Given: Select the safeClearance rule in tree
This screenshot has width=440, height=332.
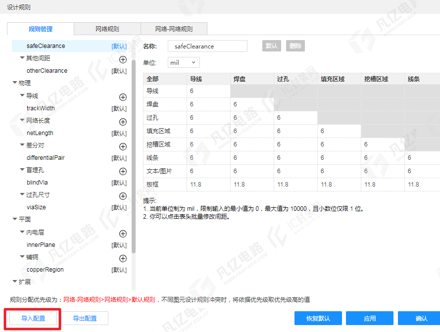Looking at the screenshot, I should [x=69, y=46].
